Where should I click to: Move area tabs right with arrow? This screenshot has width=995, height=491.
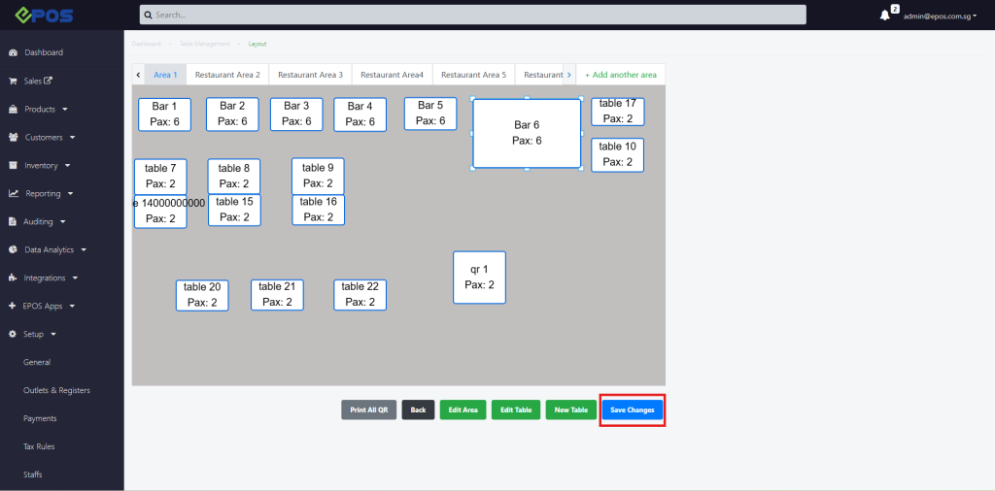569,75
